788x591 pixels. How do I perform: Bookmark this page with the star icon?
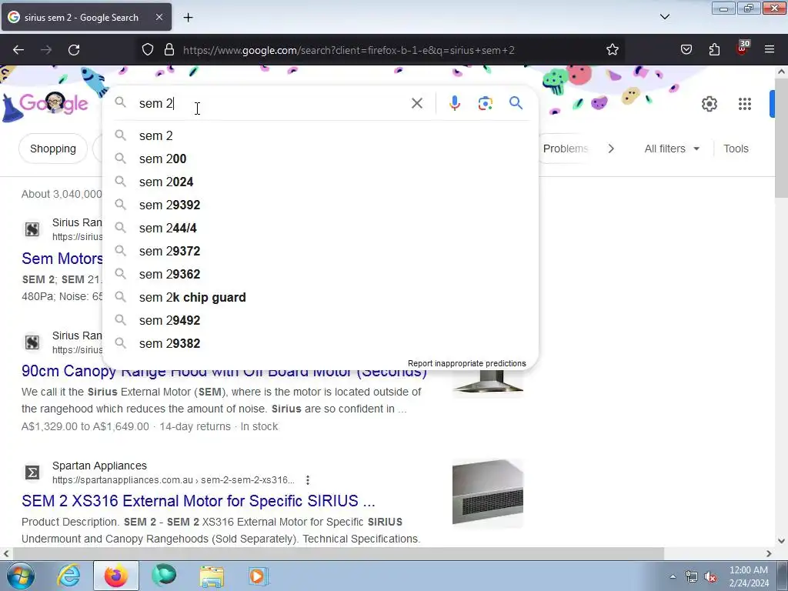(x=612, y=50)
